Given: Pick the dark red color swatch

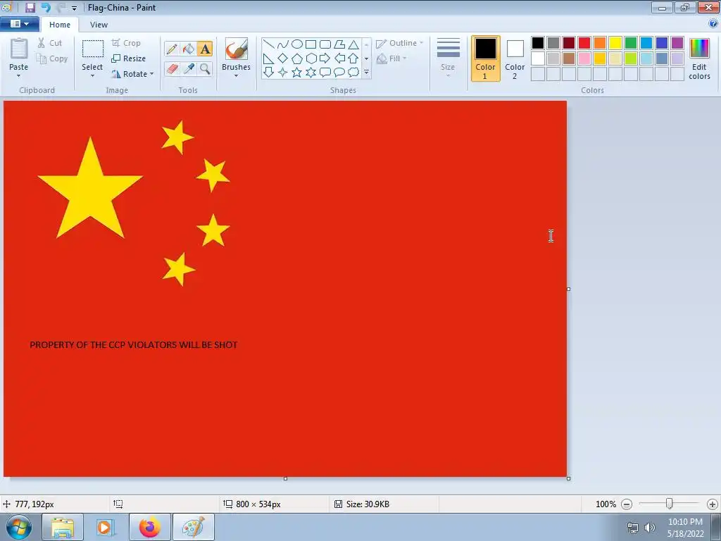Looking at the screenshot, I should 569,43.
